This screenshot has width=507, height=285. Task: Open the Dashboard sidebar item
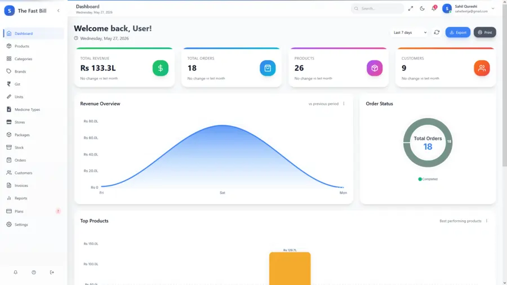tap(34, 33)
